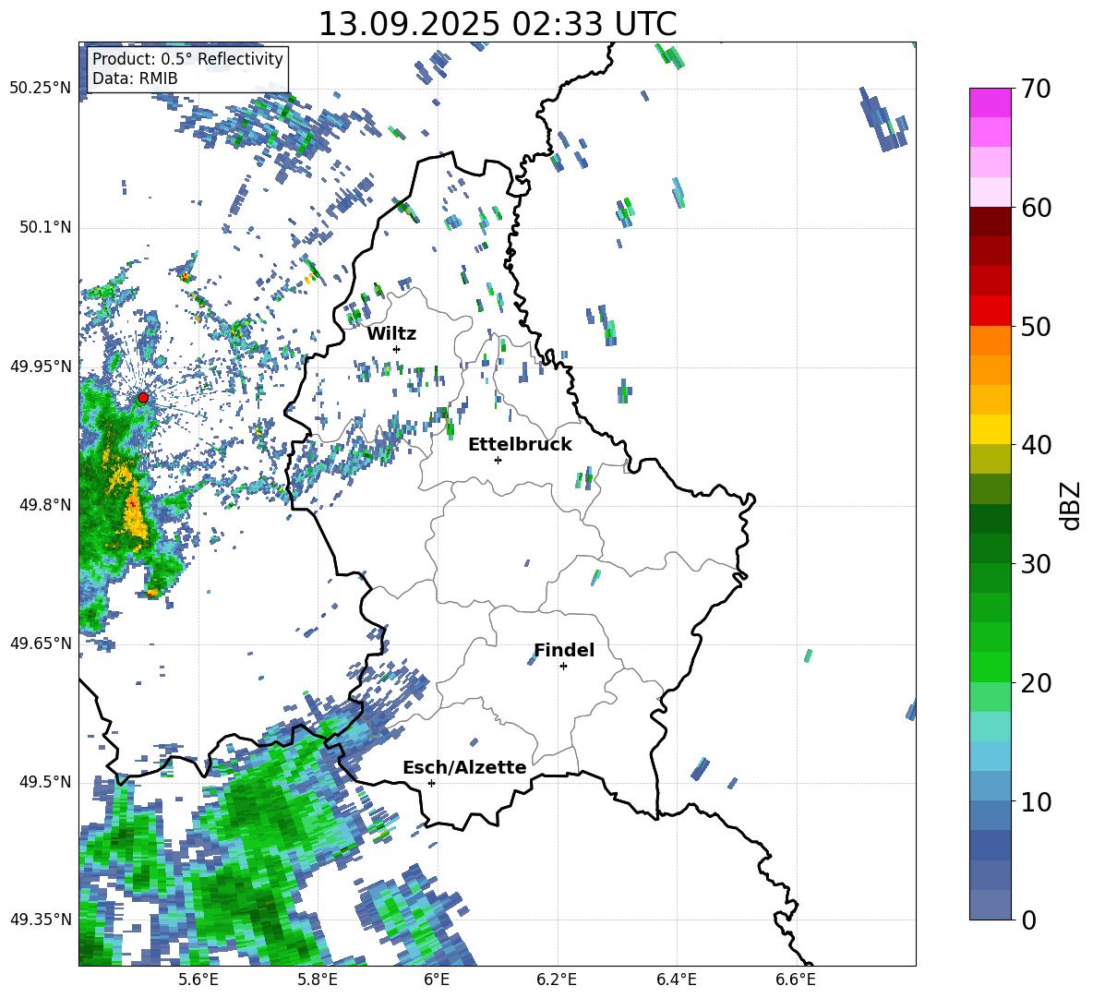Click the 6.4°E longitude label

pyautogui.click(x=676, y=980)
